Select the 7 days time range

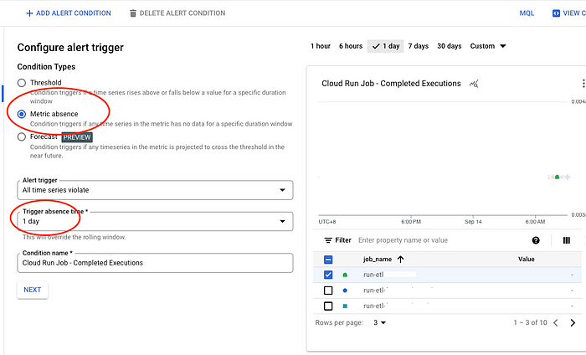[419, 46]
